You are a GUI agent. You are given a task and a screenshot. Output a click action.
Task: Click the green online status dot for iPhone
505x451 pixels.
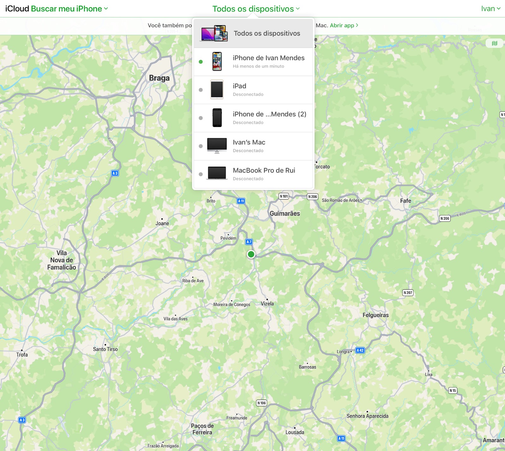(201, 62)
